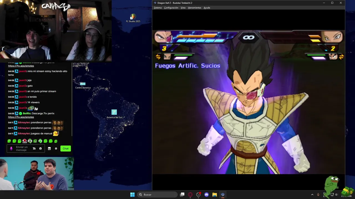This screenshot has width=355, height=199.
Task: Open 7tv.app/emotes link under 04:09 BotRix message
Action: (x=21, y=117)
